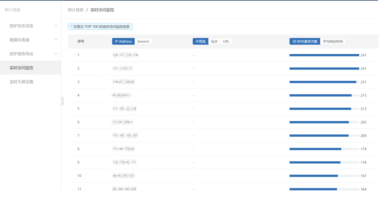The height and width of the screenshot is (202, 386).
Task: Filter by 站点
Action: [x=214, y=41]
